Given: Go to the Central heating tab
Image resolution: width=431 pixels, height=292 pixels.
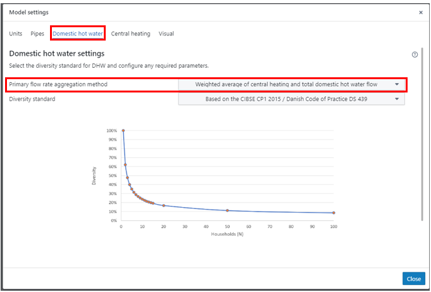Looking at the screenshot, I should pos(130,34).
